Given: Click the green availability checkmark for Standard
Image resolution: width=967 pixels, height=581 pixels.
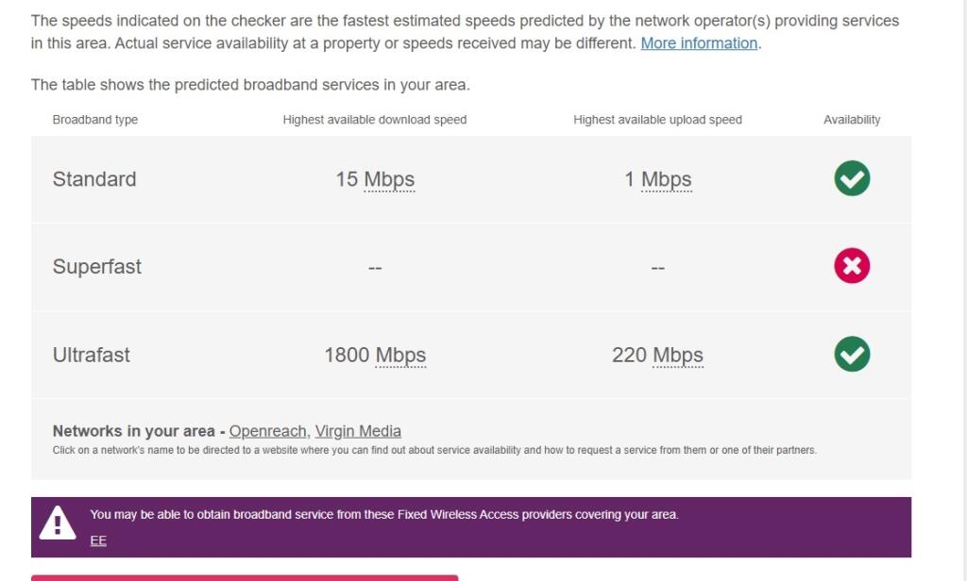Looking at the screenshot, I should pos(852,178).
